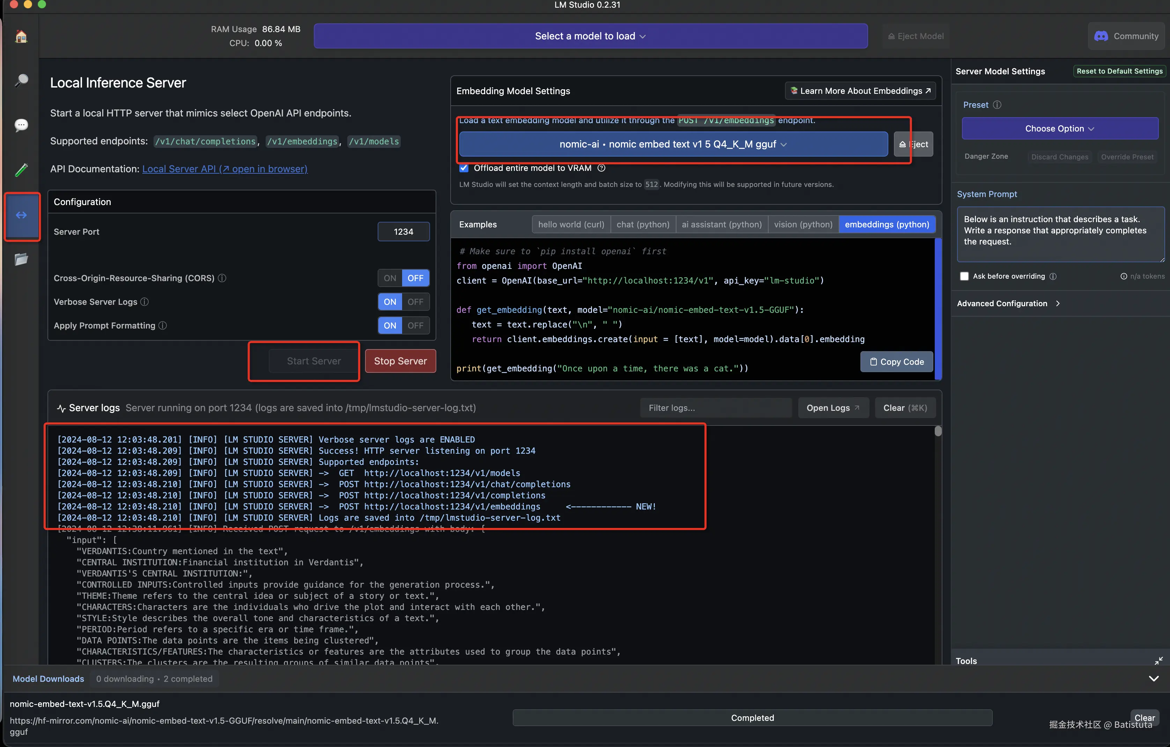Check Ask before overriding checkbox
This screenshot has width=1170, height=747.
(964, 276)
